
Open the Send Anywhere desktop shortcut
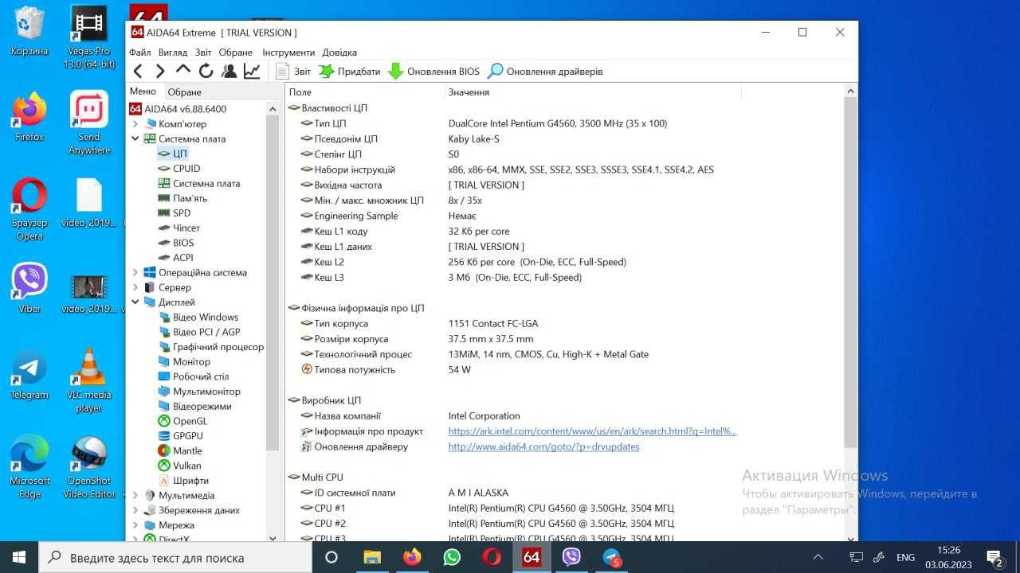pyautogui.click(x=89, y=123)
